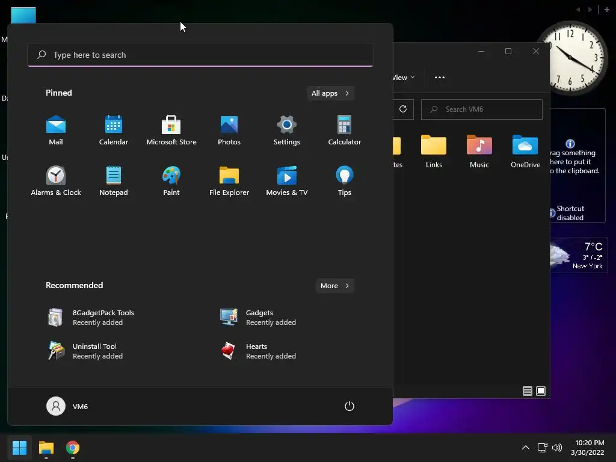This screenshot has height=462, width=616.
Task: Launch Notepad from Pinned apps
Action: click(114, 181)
